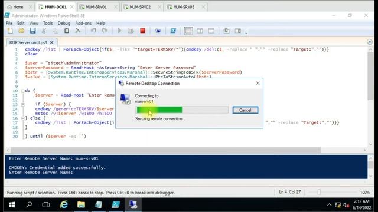This screenshot has width=378, height=212.
Task: Click the $user variable on line 4
Action: point(31,63)
